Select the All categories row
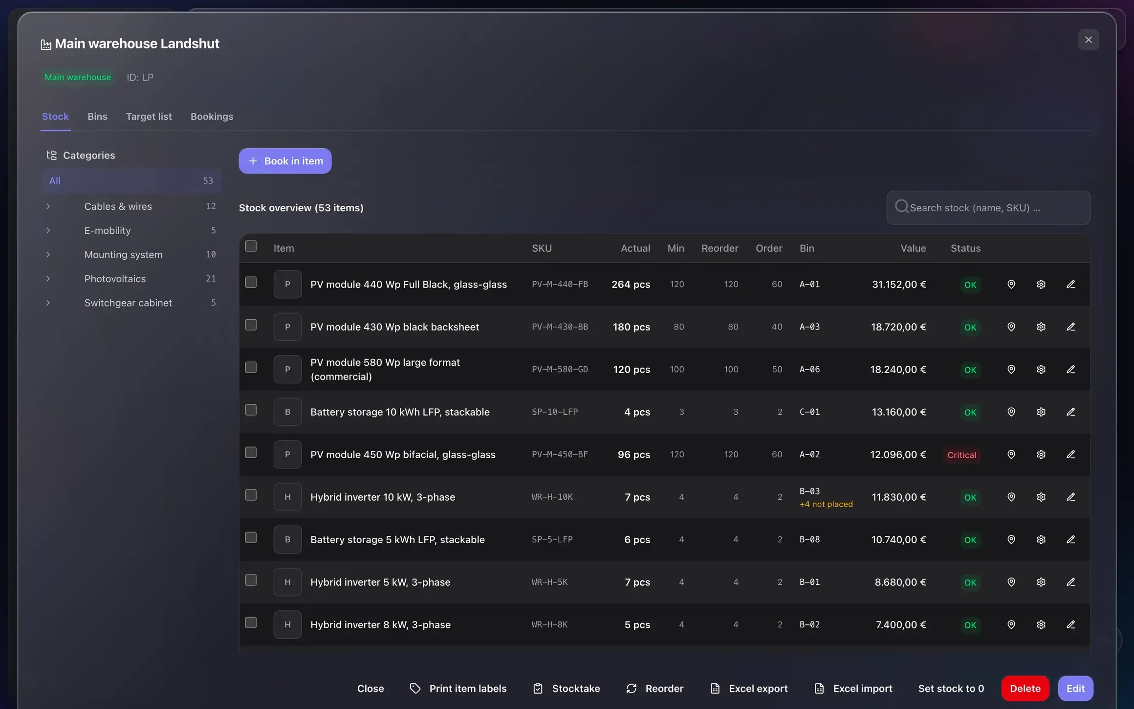This screenshot has width=1134, height=709. (x=131, y=181)
